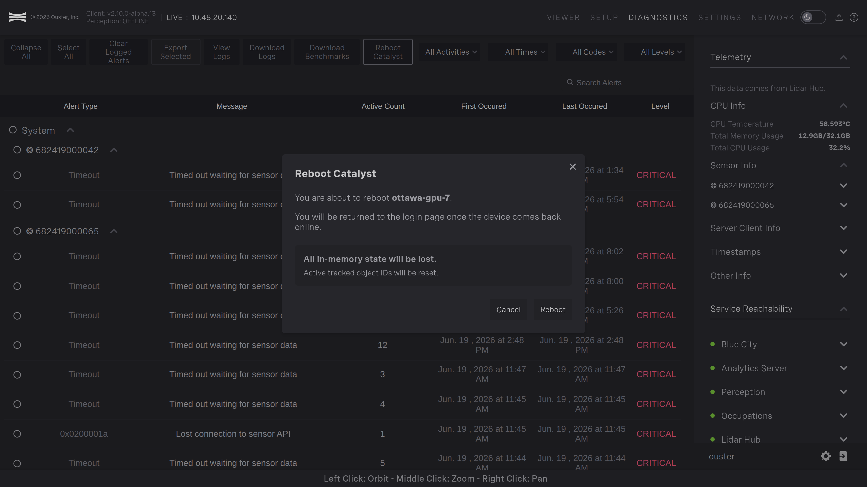The image size is (867, 487).
Task: Collapse sensor 682419000065 alert group
Action: [x=114, y=231]
